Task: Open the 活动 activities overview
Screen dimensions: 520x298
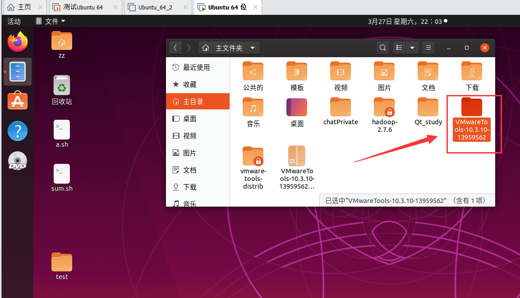Action: pyautogui.click(x=14, y=21)
